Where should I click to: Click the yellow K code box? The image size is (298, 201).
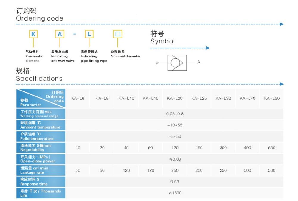[x=33, y=34]
